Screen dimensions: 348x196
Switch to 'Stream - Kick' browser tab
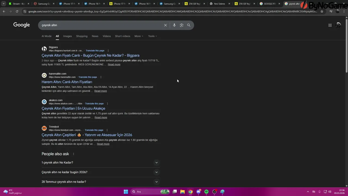[18, 4]
